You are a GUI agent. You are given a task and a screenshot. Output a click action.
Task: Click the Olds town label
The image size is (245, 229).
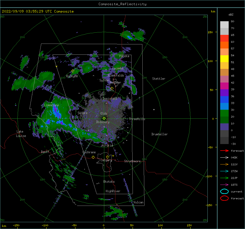click(104, 114)
